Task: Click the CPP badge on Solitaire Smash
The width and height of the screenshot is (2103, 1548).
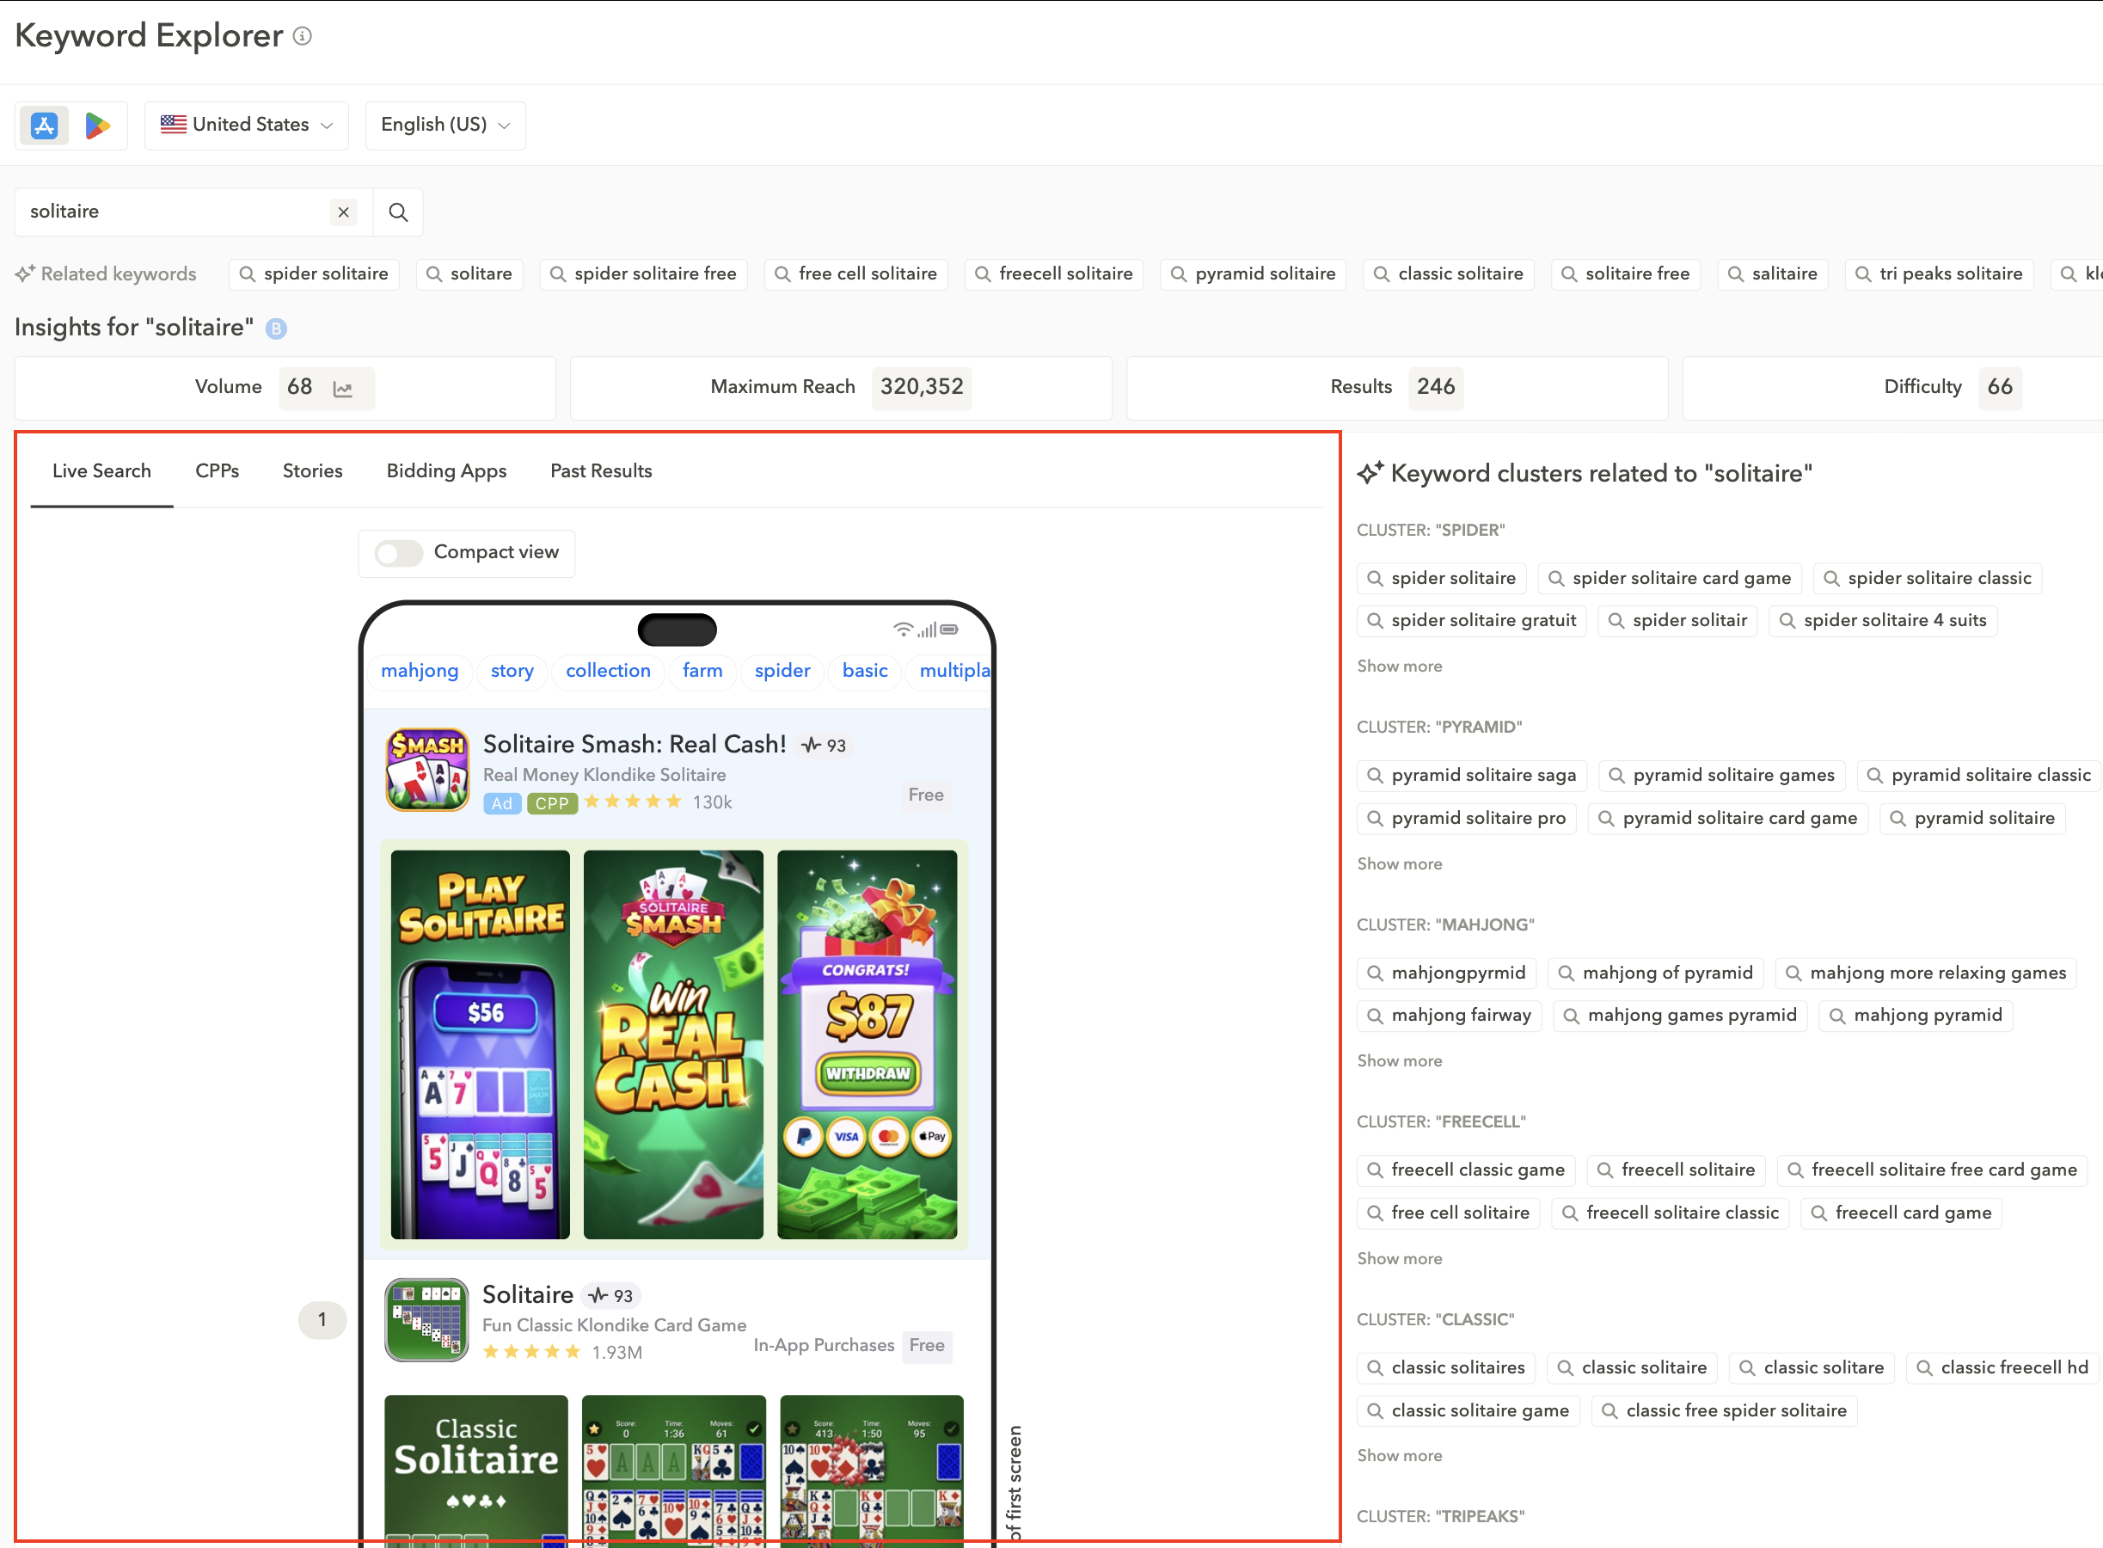Action: click(x=552, y=803)
